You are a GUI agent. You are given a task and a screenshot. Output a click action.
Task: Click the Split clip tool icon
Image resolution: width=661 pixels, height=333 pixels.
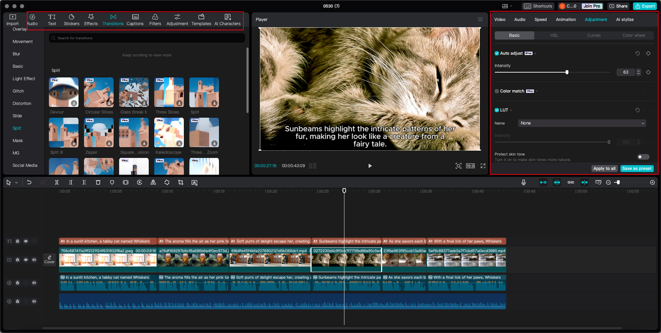pyautogui.click(x=57, y=182)
